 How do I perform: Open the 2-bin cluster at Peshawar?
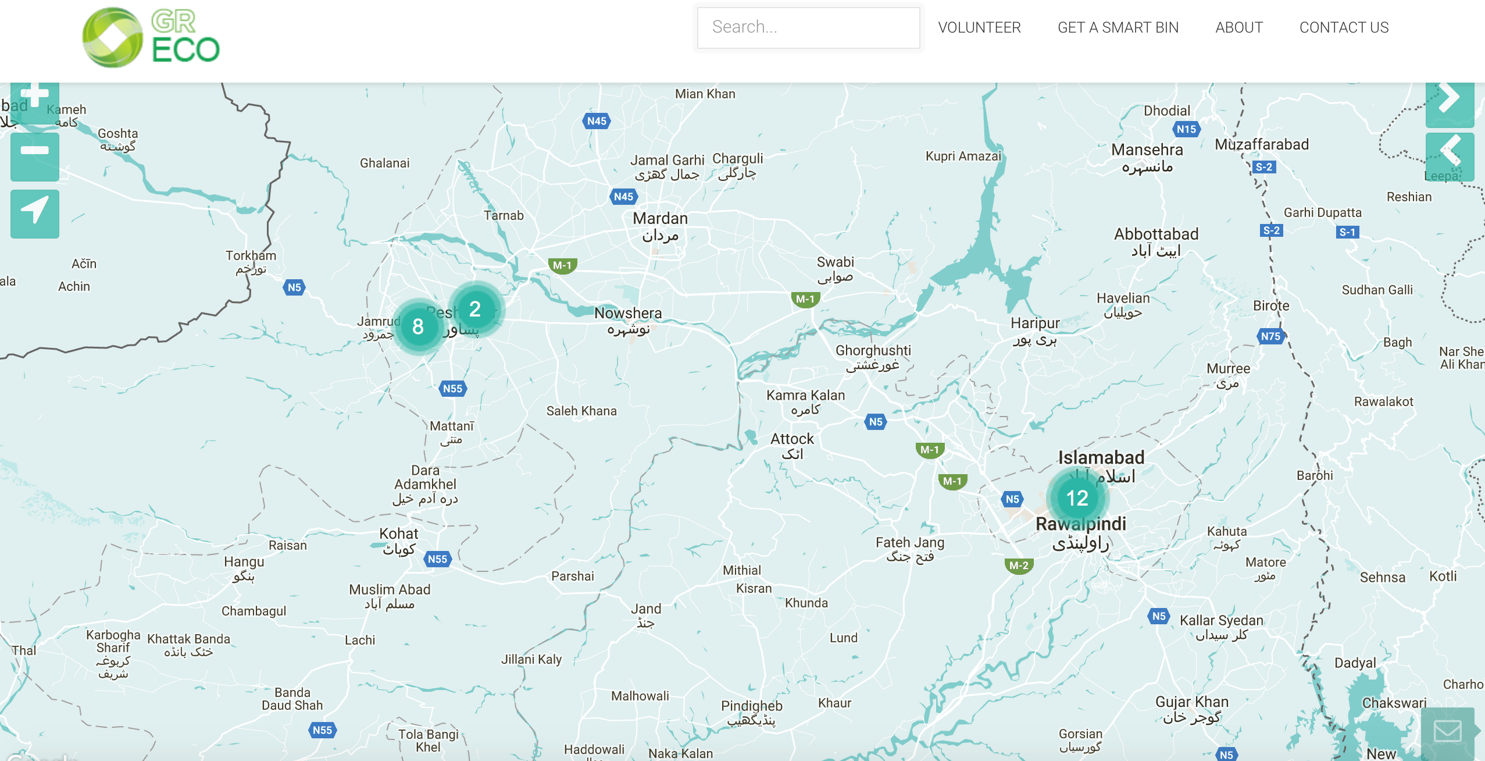(475, 309)
